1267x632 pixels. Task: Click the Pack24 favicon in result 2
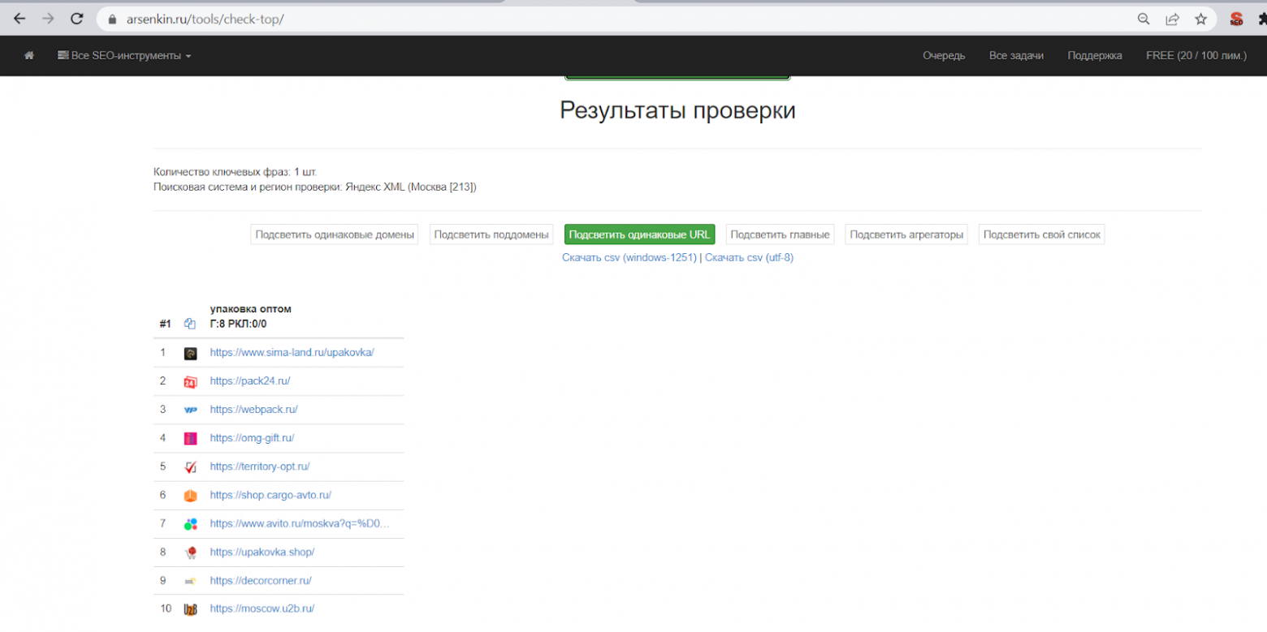tap(190, 381)
